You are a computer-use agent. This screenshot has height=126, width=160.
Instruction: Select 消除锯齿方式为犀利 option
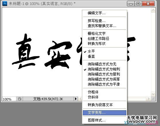(x=105, y=74)
